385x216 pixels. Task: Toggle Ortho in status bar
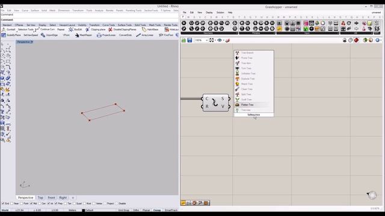tap(136, 210)
